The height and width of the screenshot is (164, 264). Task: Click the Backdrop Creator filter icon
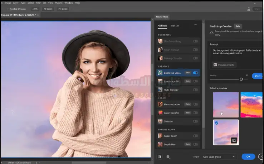coord(160,73)
